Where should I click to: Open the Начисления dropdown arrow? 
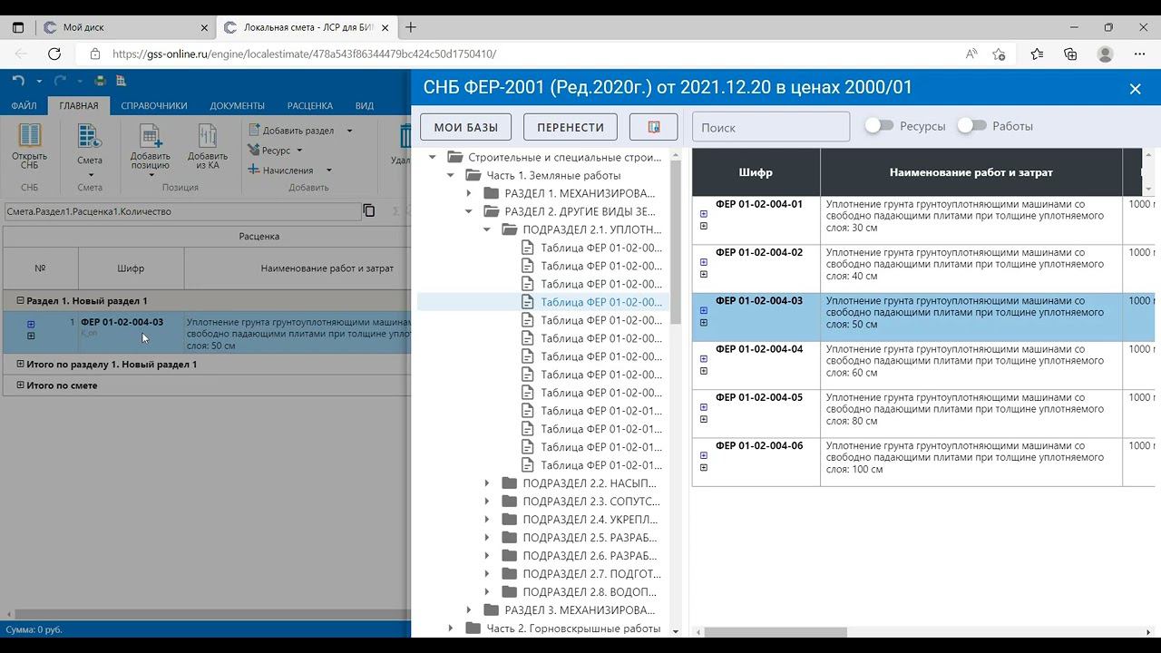coord(328,171)
